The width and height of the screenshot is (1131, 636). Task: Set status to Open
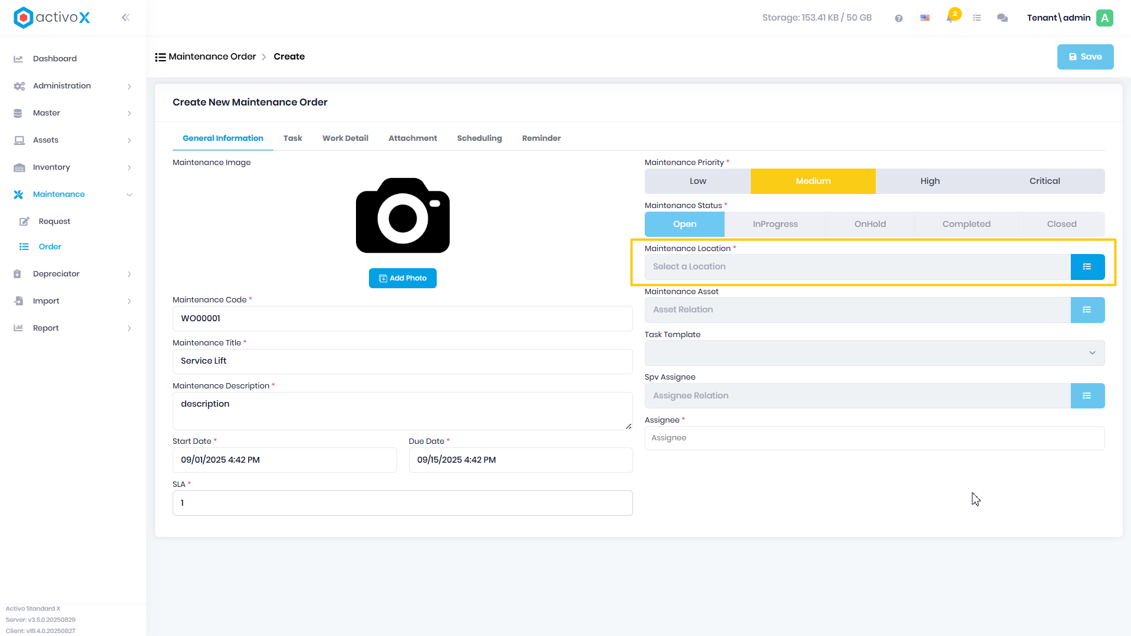pyautogui.click(x=684, y=225)
